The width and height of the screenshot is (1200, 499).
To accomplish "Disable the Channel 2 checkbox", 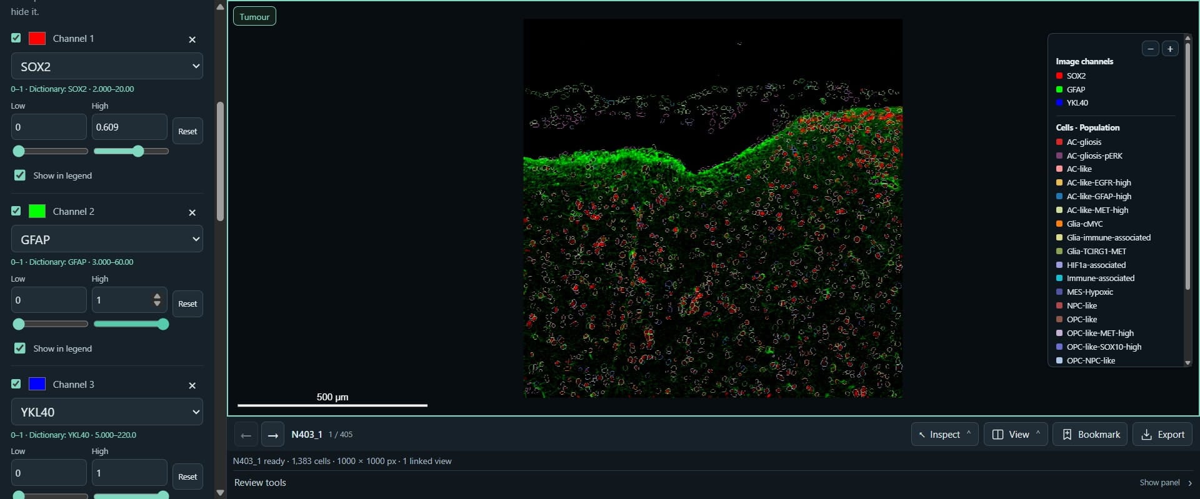I will tap(16, 211).
